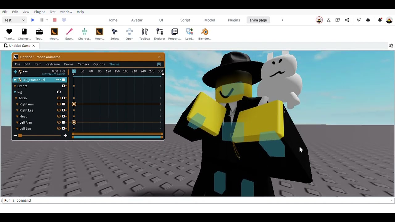The image size is (395, 222).
Task: Open the Theme menu in Moon Animator
Action: [x=114, y=64]
